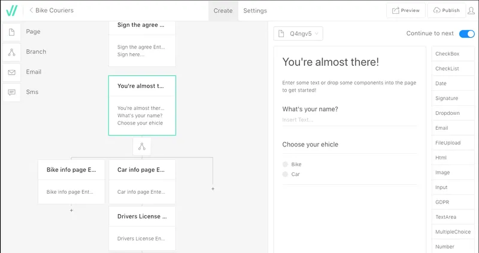The width and height of the screenshot is (479, 253).
Task: Switch to the Create tab
Action: click(223, 11)
